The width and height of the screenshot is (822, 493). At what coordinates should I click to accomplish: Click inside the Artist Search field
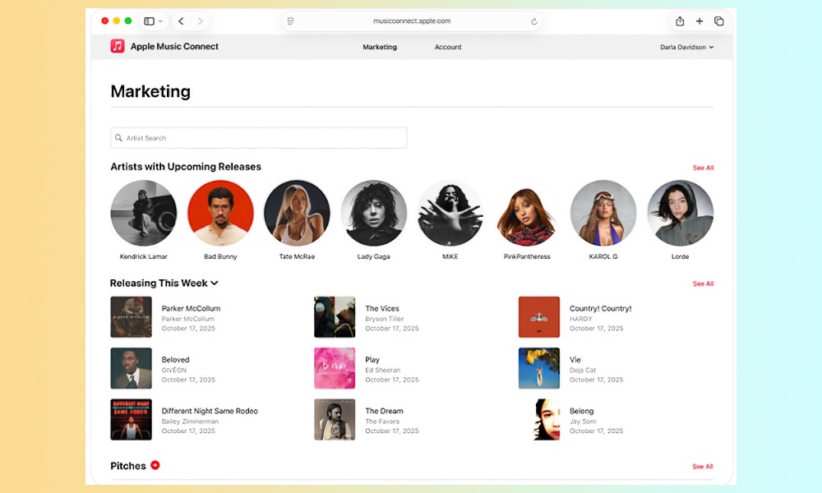tap(247, 137)
